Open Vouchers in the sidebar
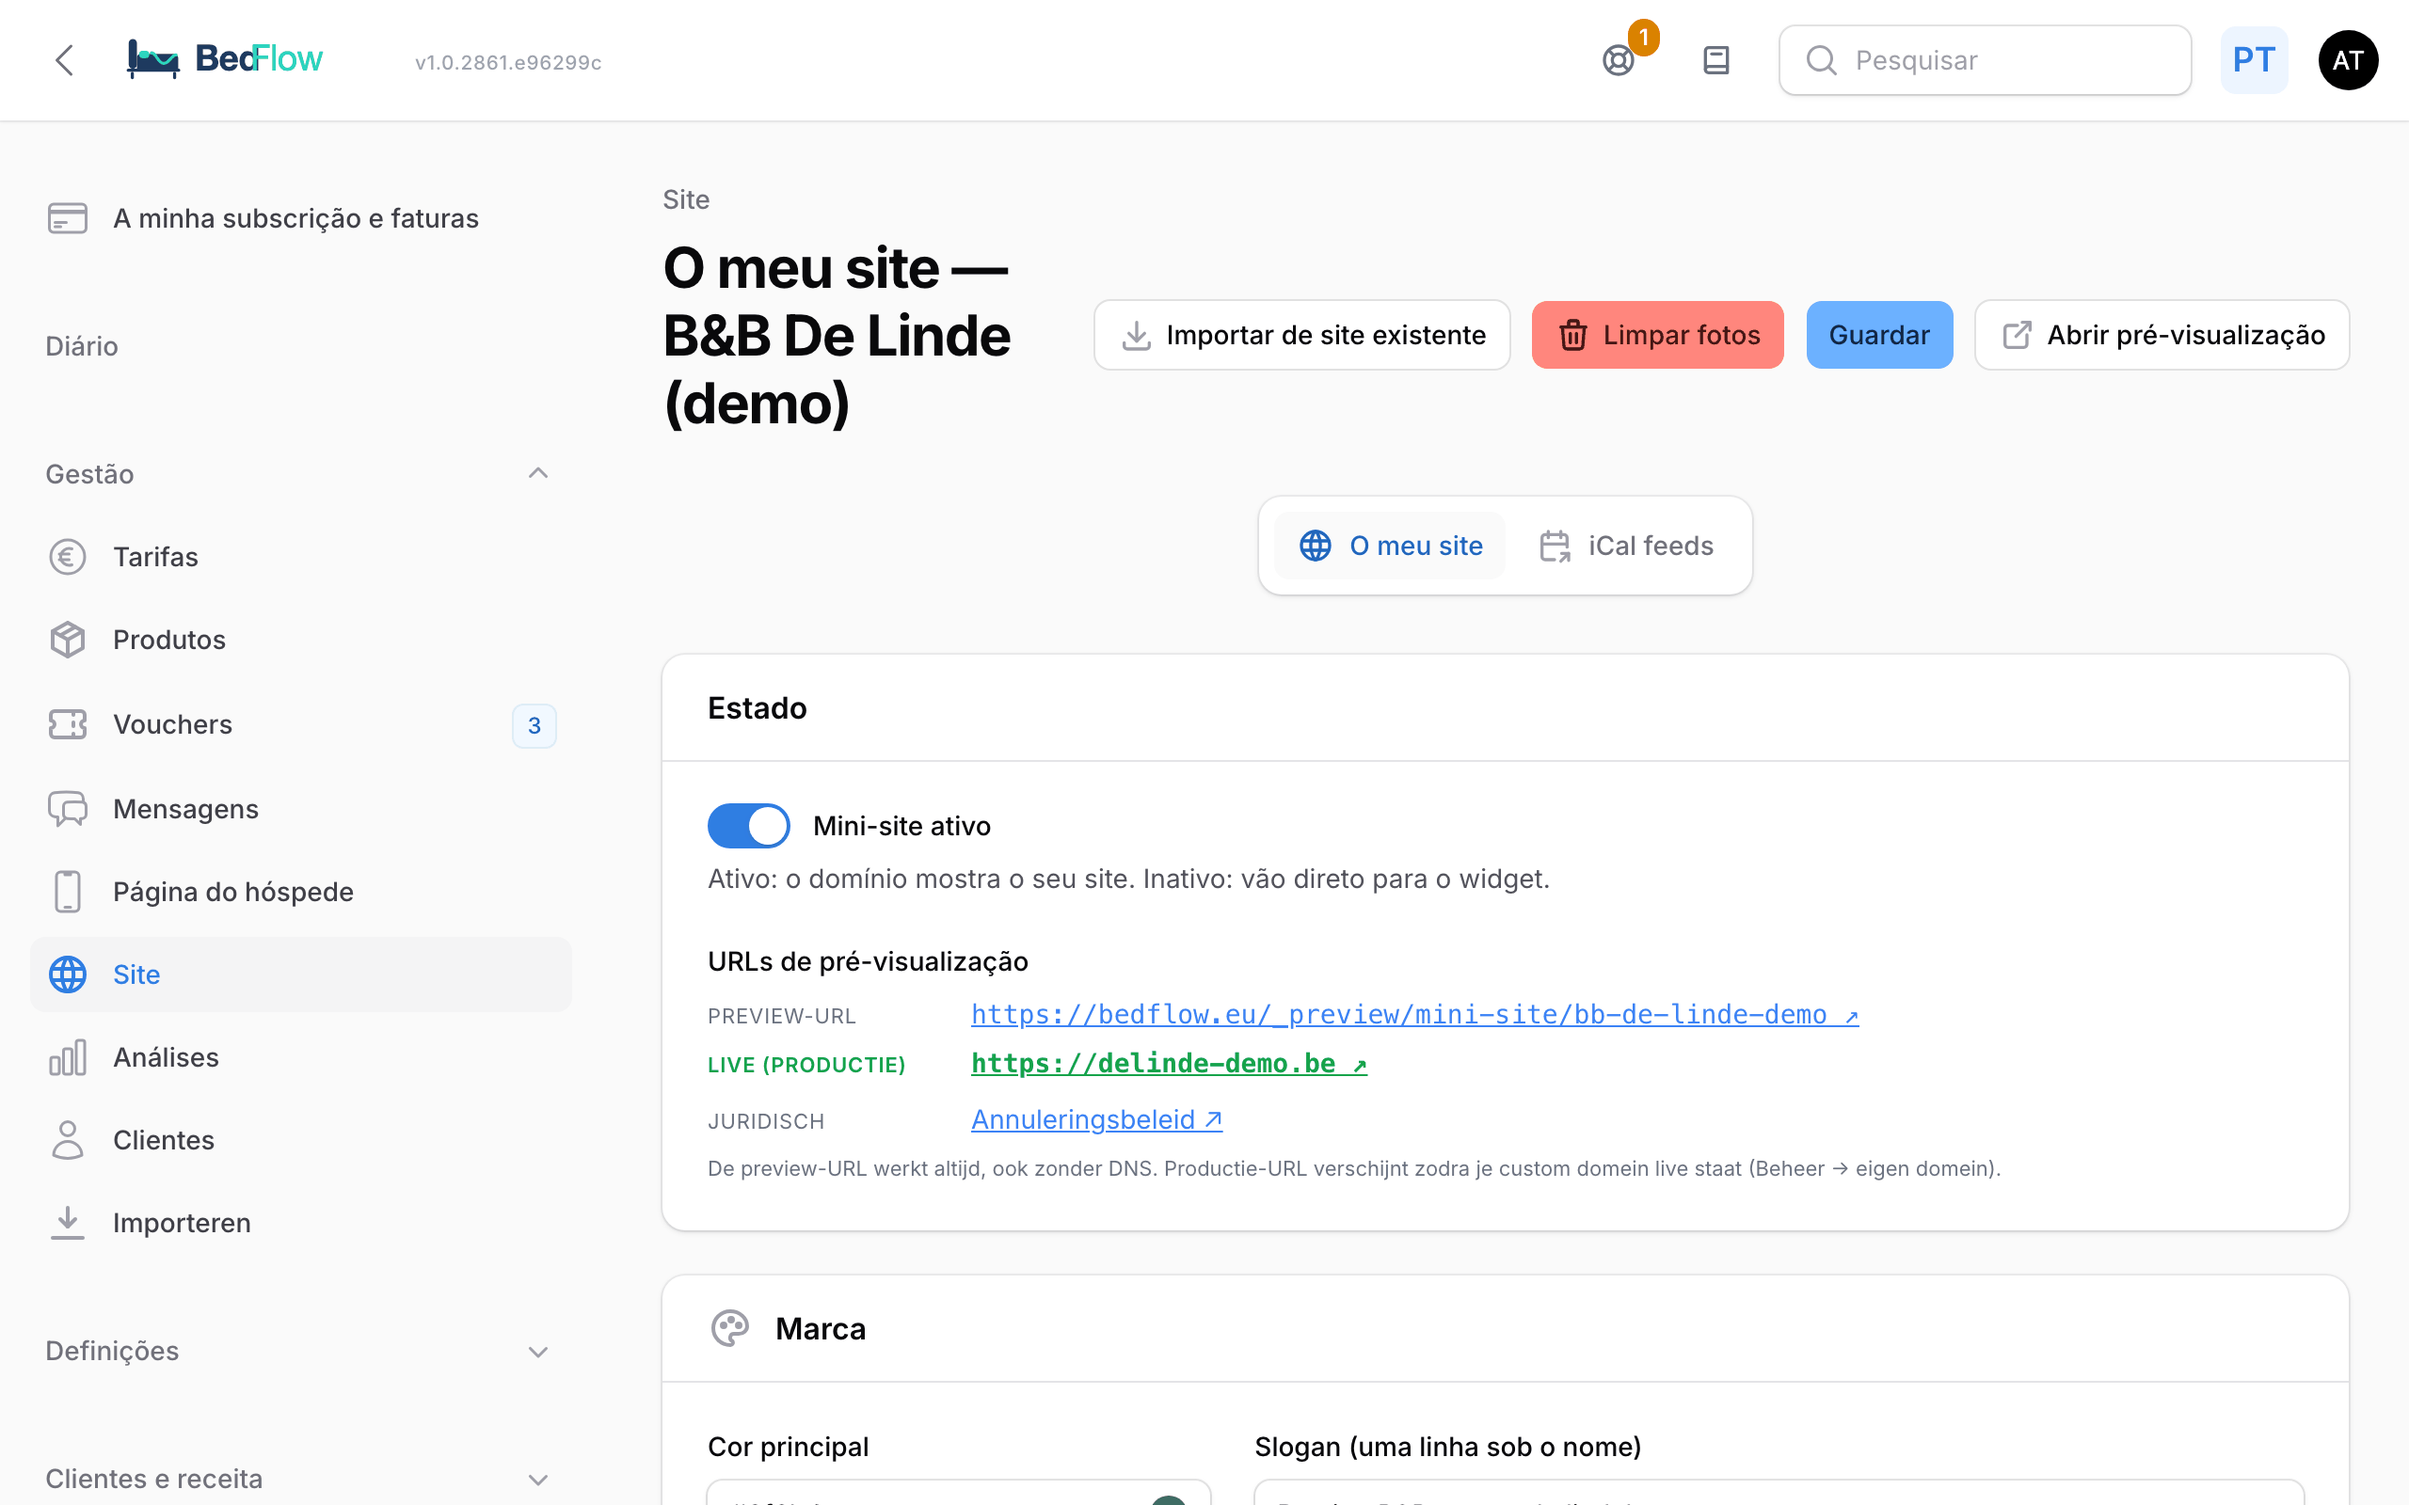2409x1505 pixels. point(300,723)
